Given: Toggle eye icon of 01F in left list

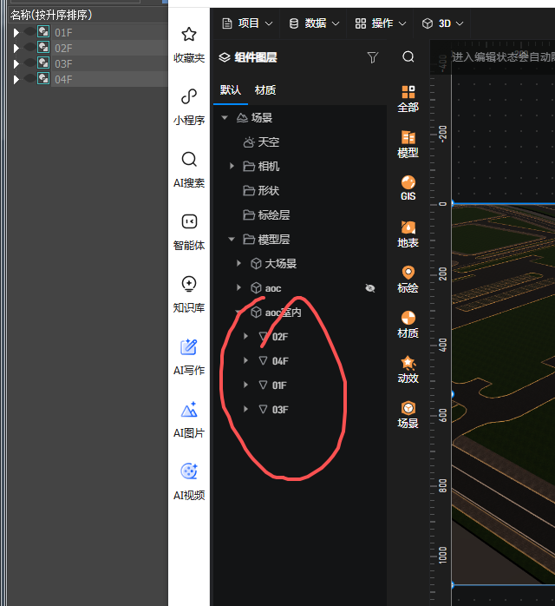Looking at the screenshot, I should pyautogui.click(x=29, y=32).
